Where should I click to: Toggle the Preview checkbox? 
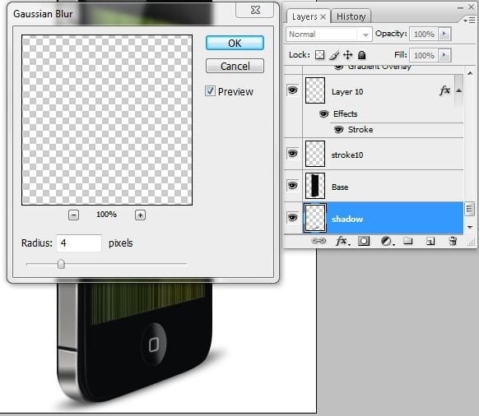click(x=210, y=91)
